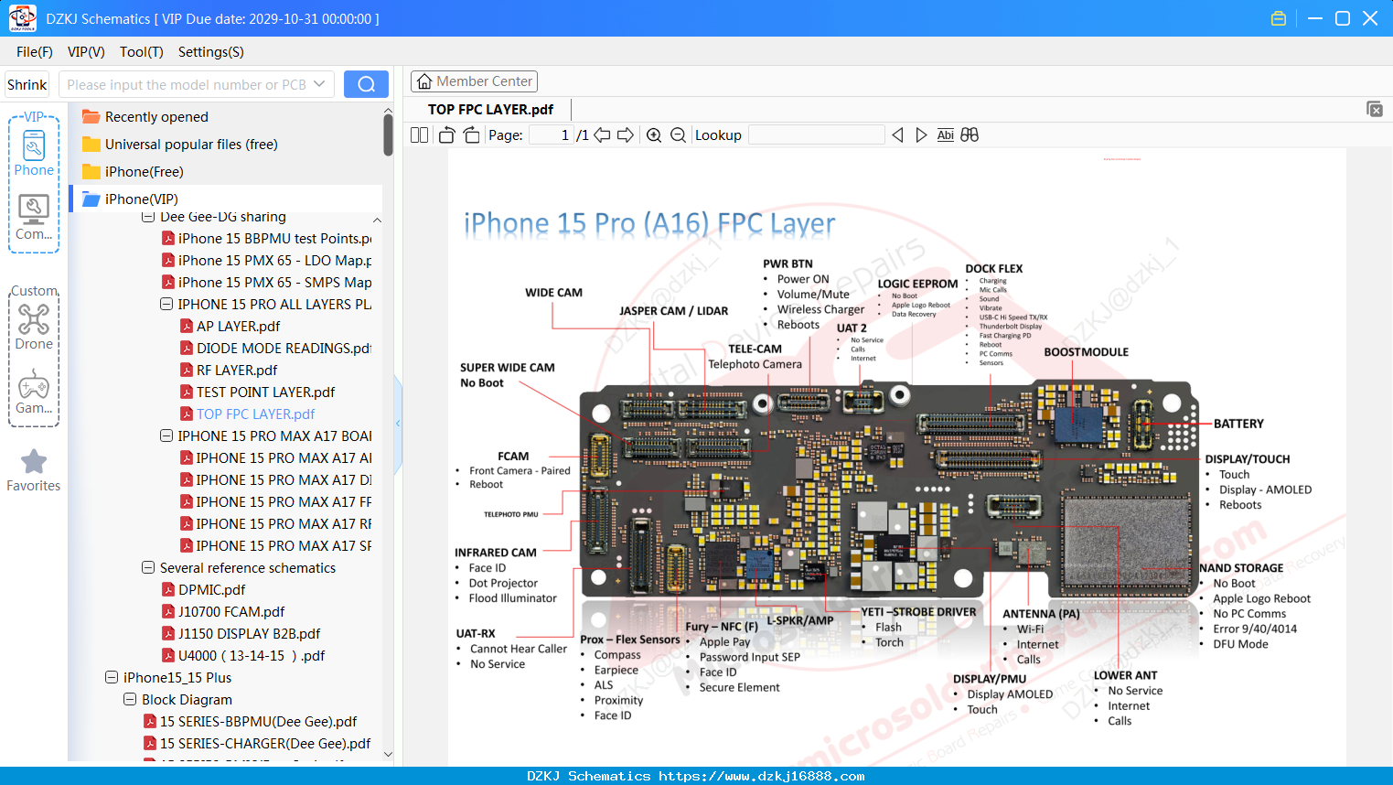Image resolution: width=1393 pixels, height=785 pixels.
Task: Collapse IPHONE 15 PRO ALL LAYERS folder
Action: click(166, 304)
